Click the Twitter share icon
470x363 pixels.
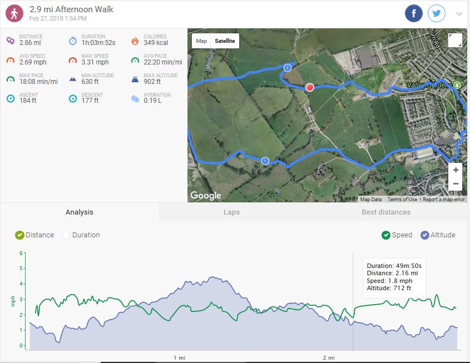tap(437, 14)
